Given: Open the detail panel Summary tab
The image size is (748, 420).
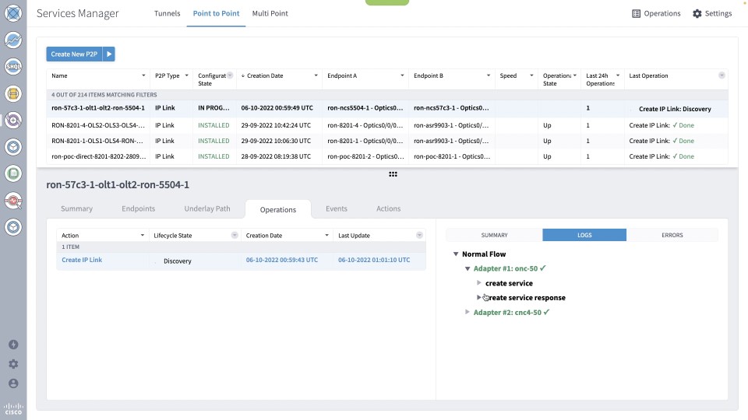Looking at the screenshot, I should click(x=77, y=208).
